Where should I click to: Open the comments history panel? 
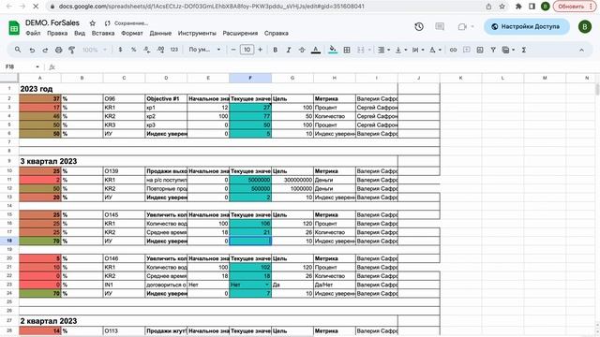[x=440, y=27]
